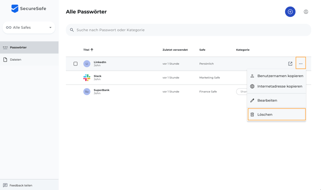Select Internetadresse kopieren menu entry

click(x=277, y=86)
